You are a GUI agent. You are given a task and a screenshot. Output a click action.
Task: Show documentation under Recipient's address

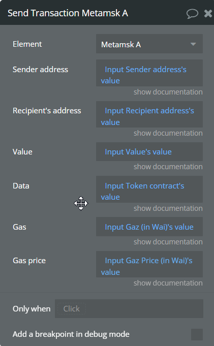[x=168, y=133]
